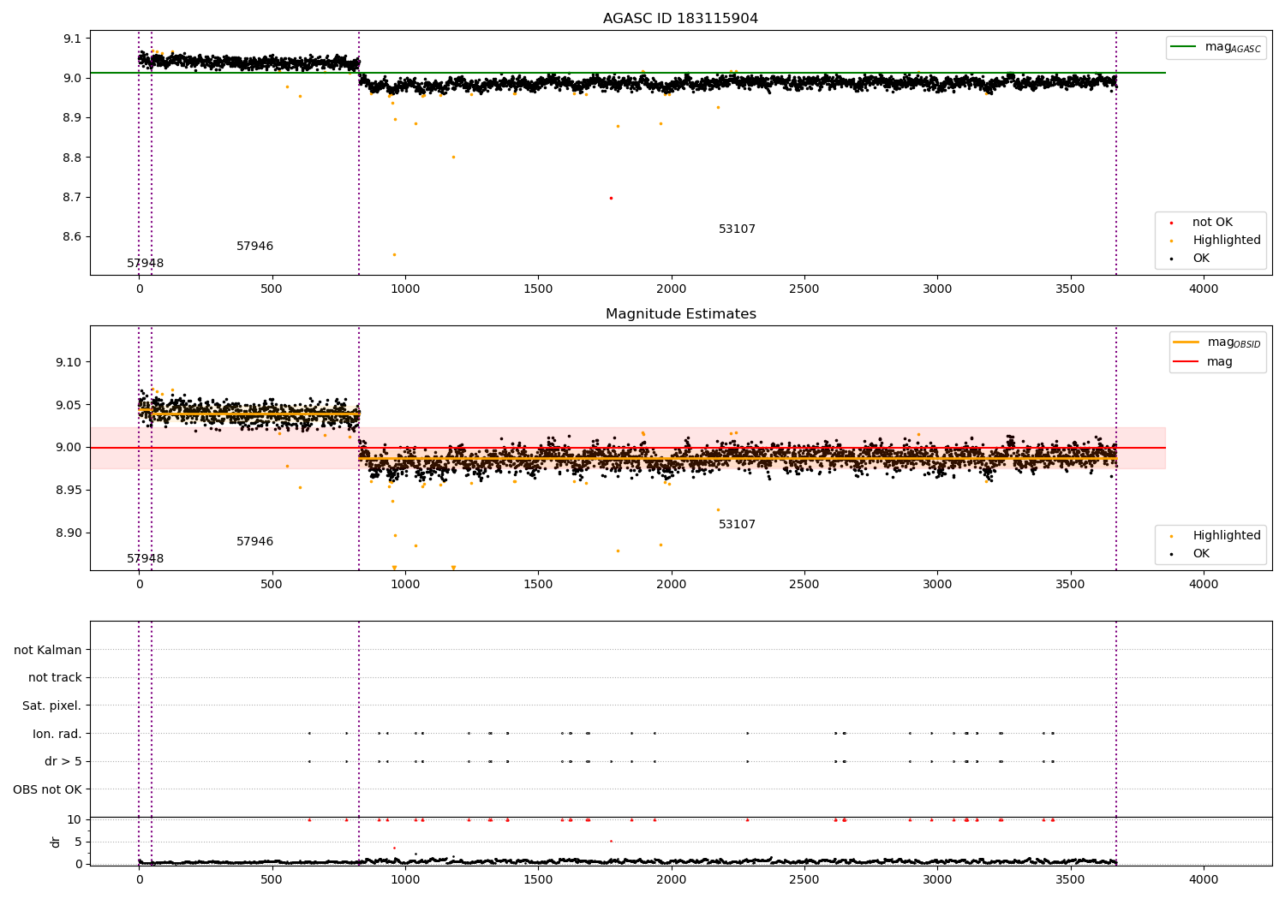
Task: Select the mag AGASC legend entry
Action: click(1216, 47)
